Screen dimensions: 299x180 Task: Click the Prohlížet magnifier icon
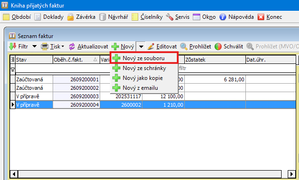pyautogui.click(x=184, y=47)
